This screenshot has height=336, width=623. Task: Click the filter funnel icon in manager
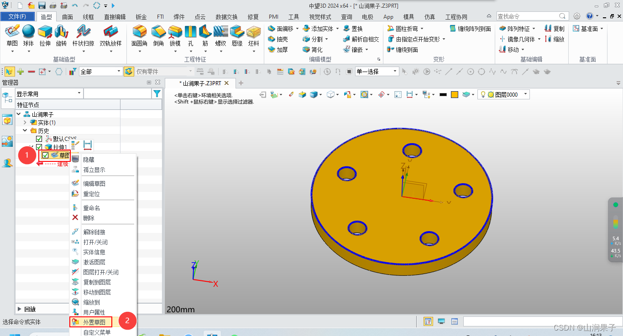click(x=157, y=93)
